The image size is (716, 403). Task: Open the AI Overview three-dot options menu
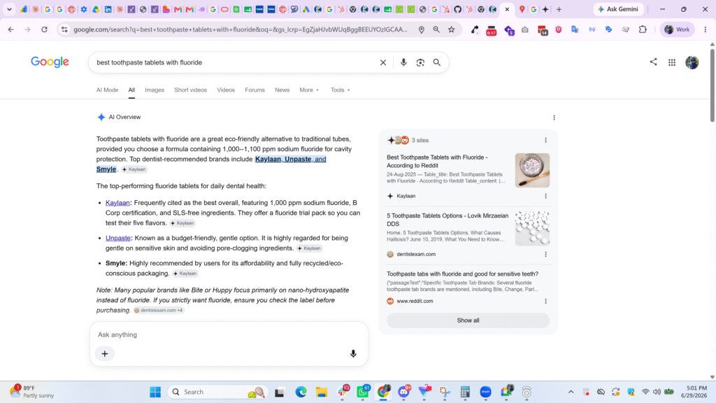(x=554, y=118)
